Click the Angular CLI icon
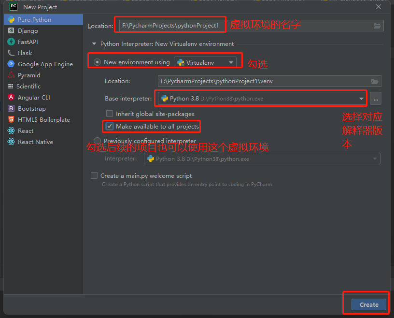Viewport: 394px width, 318px height. point(11,97)
